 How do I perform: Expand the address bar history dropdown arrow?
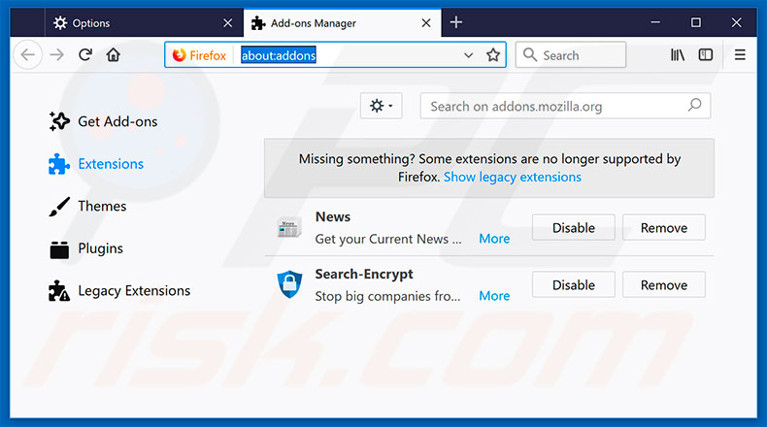coord(468,55)
